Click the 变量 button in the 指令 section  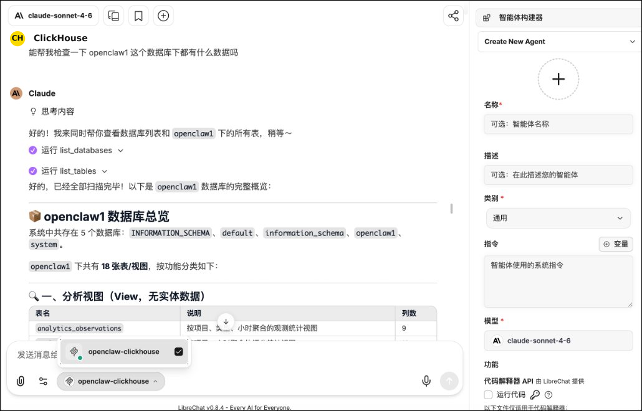(616, 243)
